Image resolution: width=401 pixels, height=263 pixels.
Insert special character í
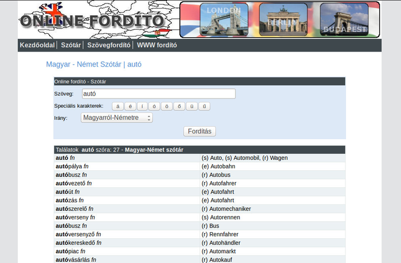142,106
